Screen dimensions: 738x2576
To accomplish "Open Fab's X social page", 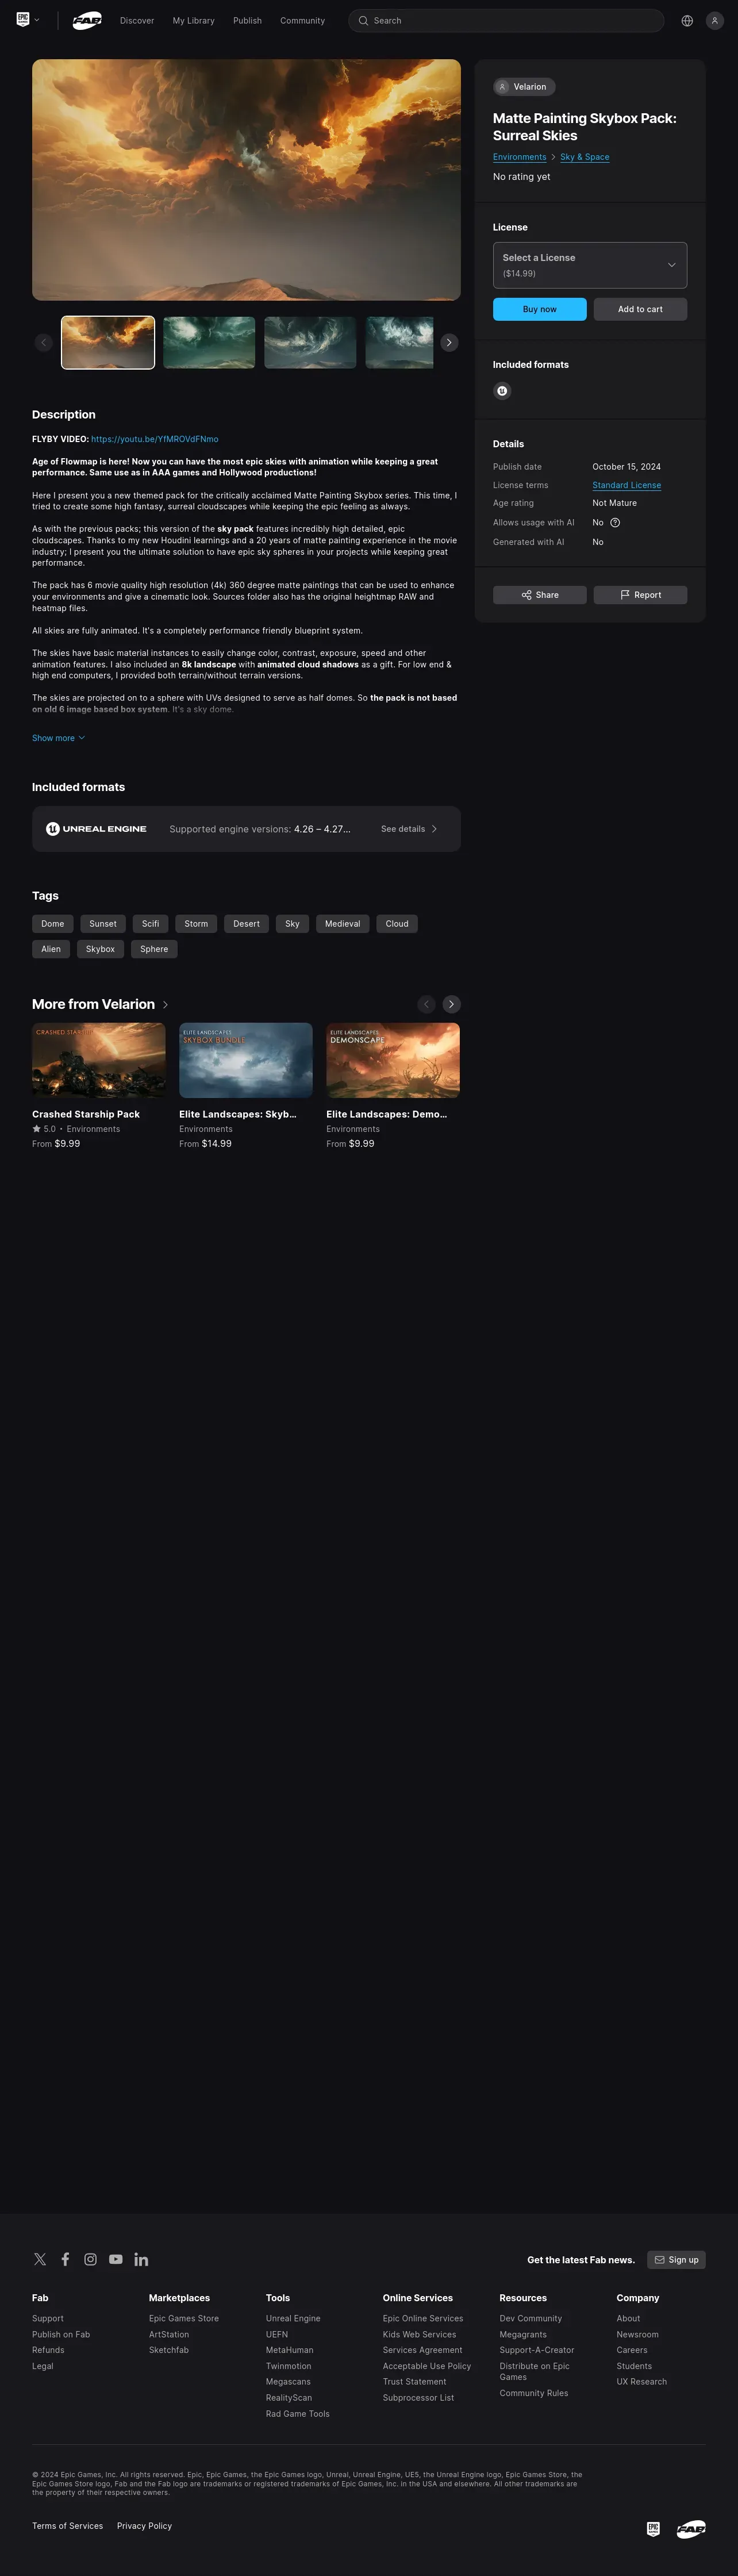I will coord(40,2259).
